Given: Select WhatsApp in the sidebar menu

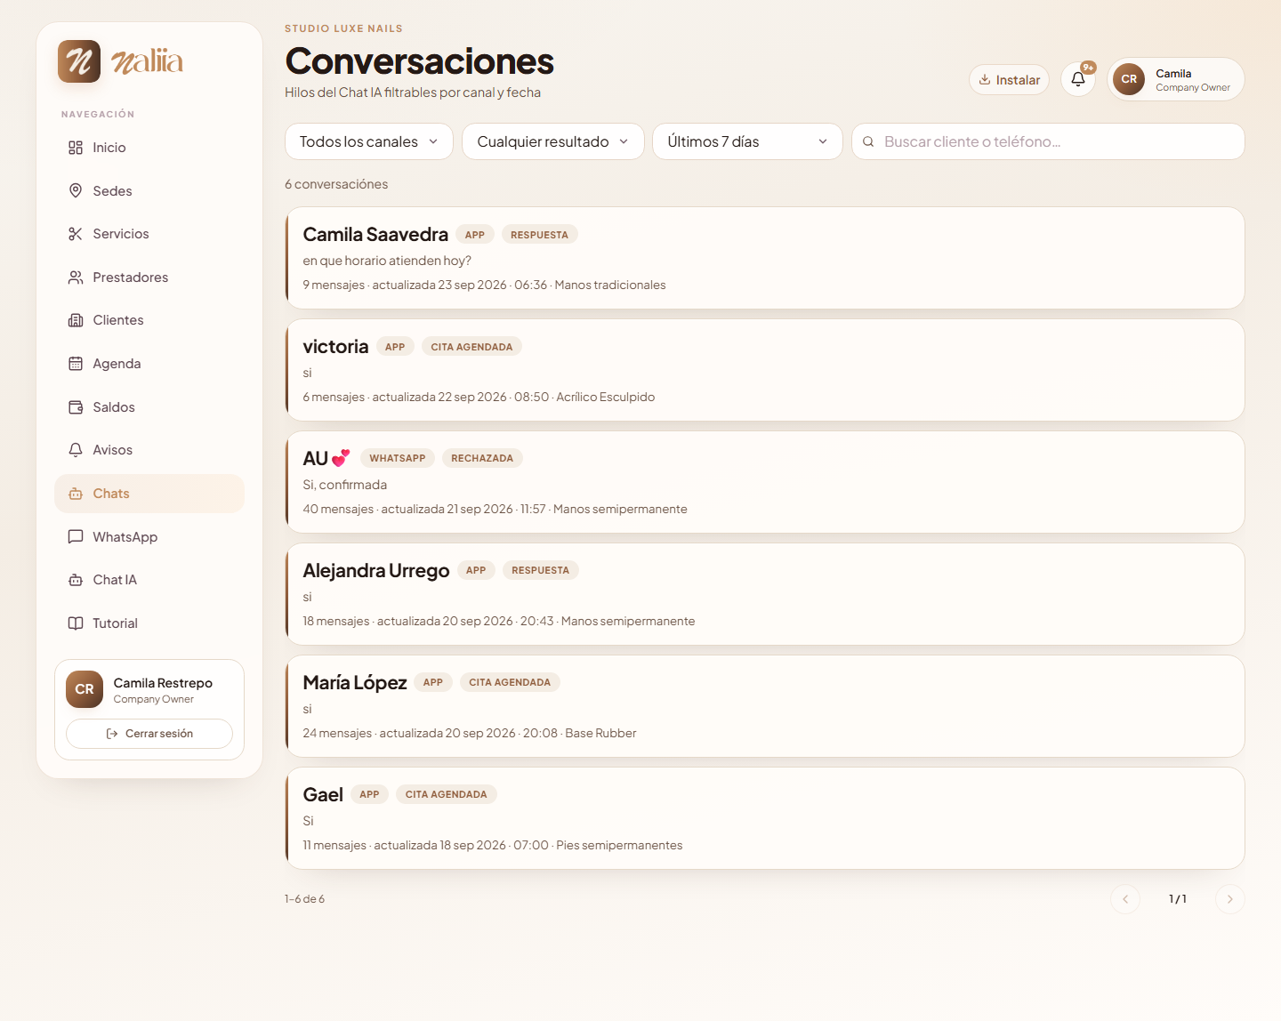Looking at the screenshot, I should [149, 537].
